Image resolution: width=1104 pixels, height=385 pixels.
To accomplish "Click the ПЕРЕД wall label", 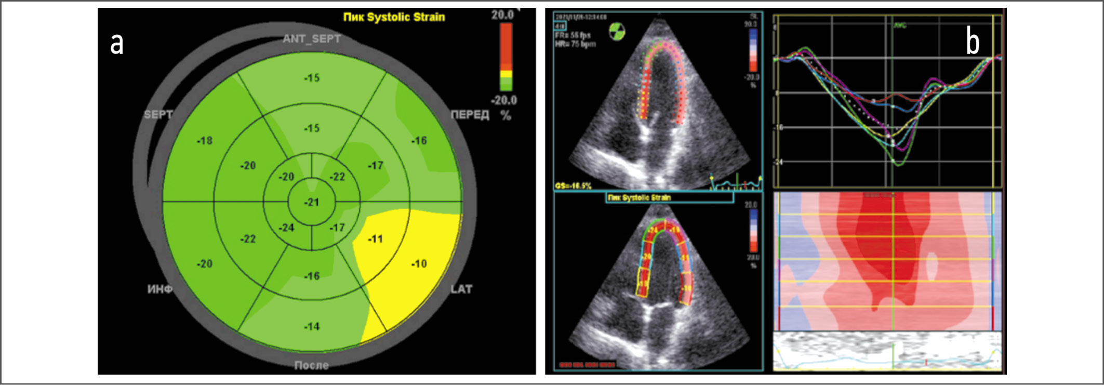I will (x=470, y=114).
